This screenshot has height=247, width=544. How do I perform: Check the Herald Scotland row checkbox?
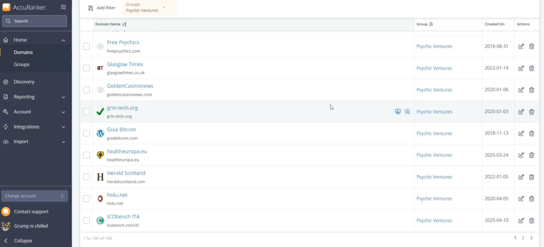(86, 177)
